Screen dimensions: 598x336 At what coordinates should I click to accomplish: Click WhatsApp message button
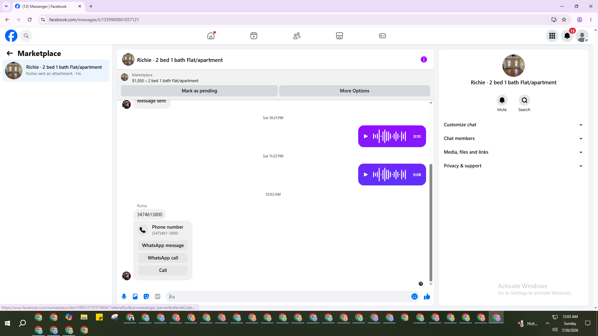click(163, 245)
